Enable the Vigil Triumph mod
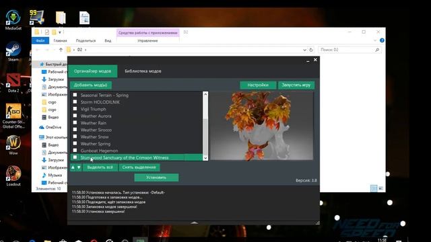The image size is (431, 242). tap(75, 109)
